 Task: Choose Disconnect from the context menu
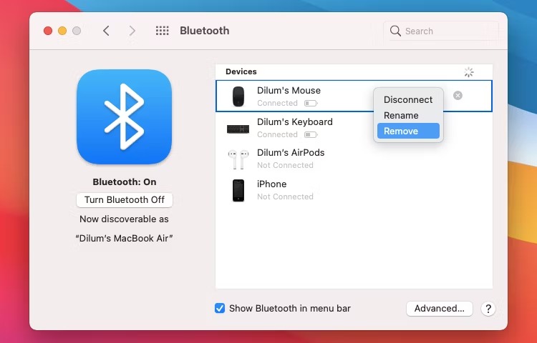click(x=407, y=100)
